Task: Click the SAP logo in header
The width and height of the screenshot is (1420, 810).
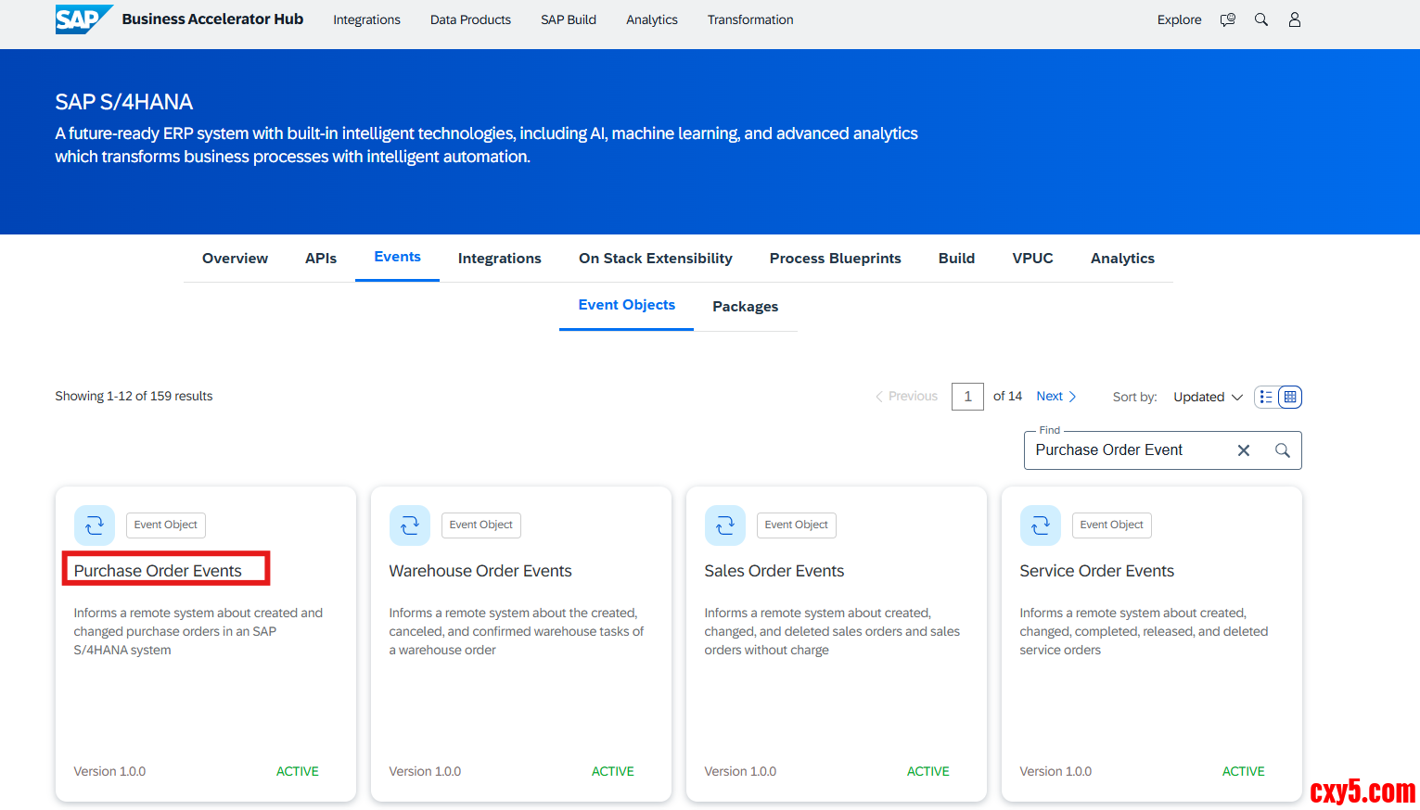Action: tap(82, 19)
